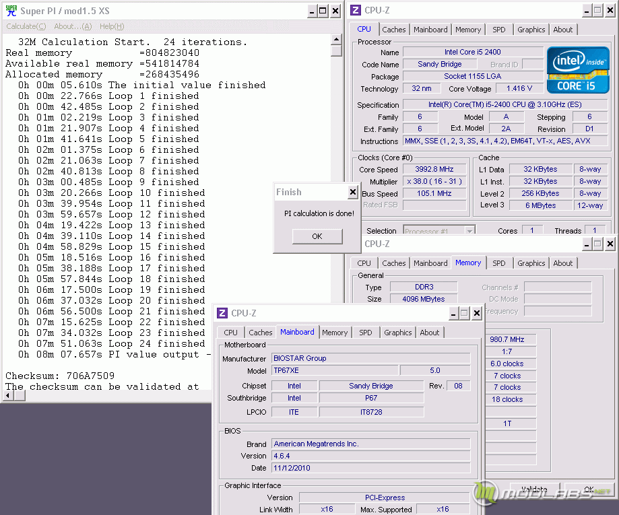Screen dimensions: 619x515
Task: Click the Validate button in CPU-Z
Action: tap(534, 489)
